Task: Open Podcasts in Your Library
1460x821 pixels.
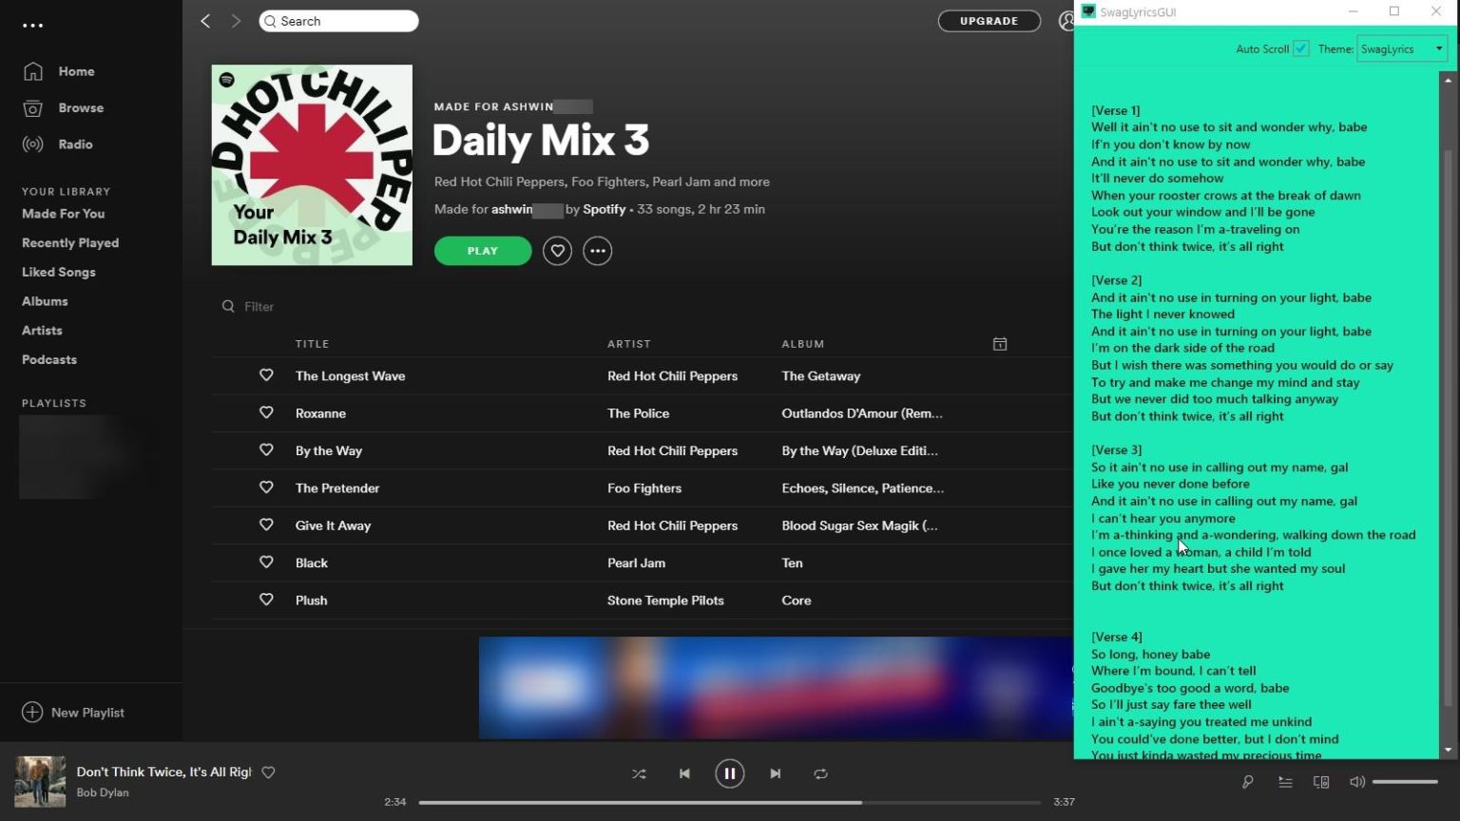Action: [49, 359]
